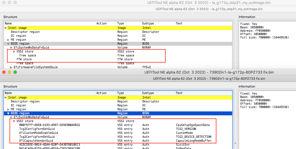
Task: Select Tcg2ConfigFormSetGuid entry with TCG2_VERSION text
Action: 118,129
